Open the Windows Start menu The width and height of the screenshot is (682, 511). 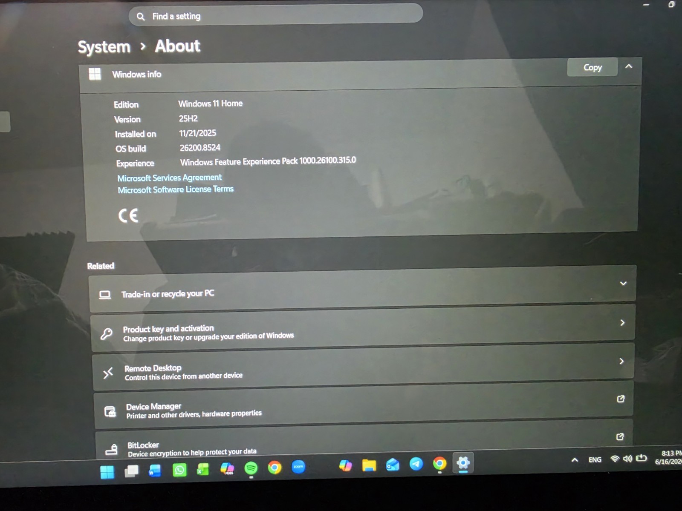point(107,472)
